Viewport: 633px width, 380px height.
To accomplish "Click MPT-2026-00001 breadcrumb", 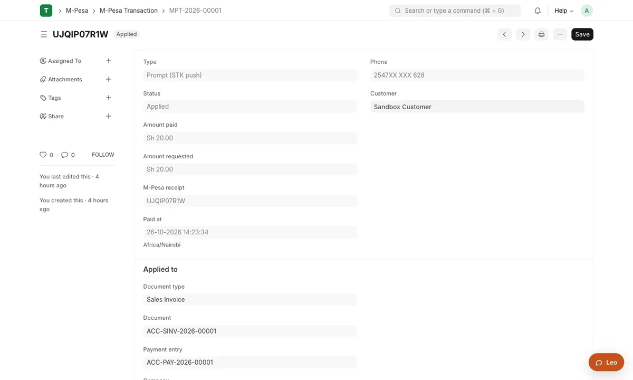I will click(x=195, y=11).
